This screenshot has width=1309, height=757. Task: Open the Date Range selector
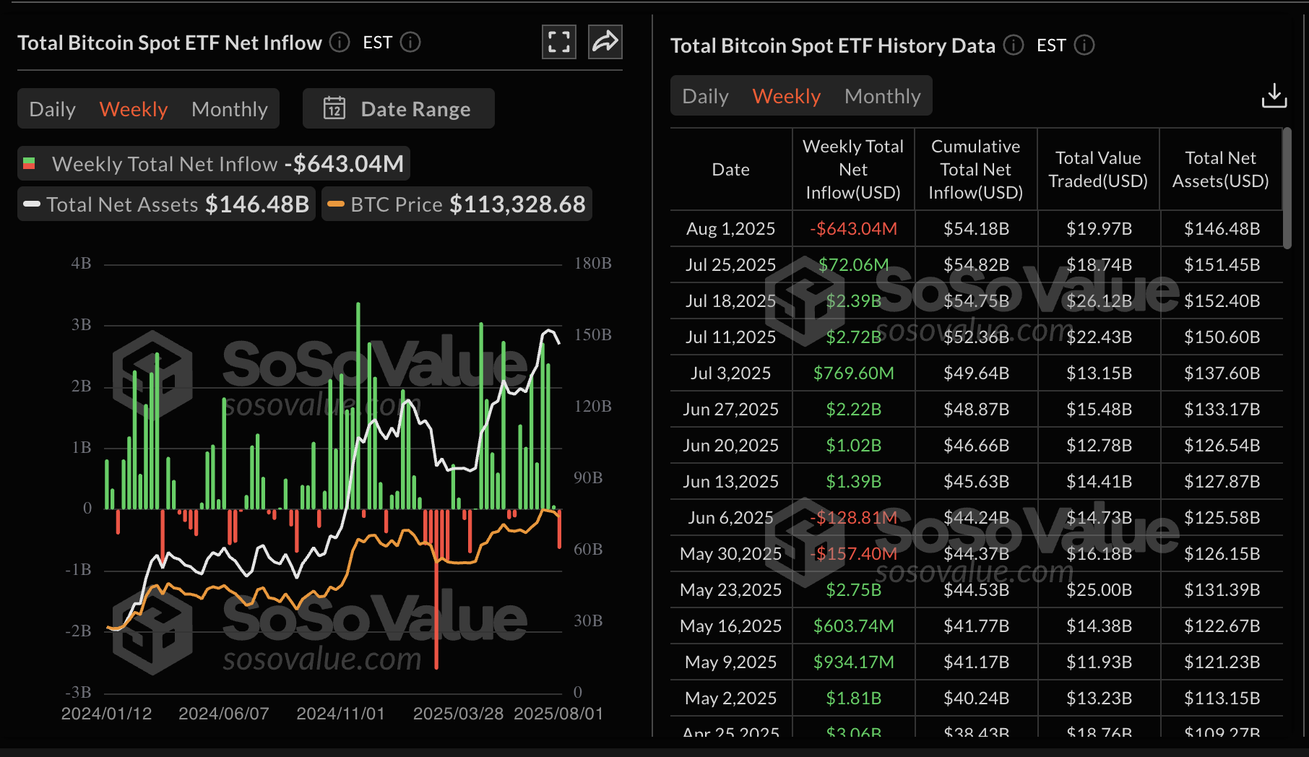pyautogui.click(x=397, y=108)
